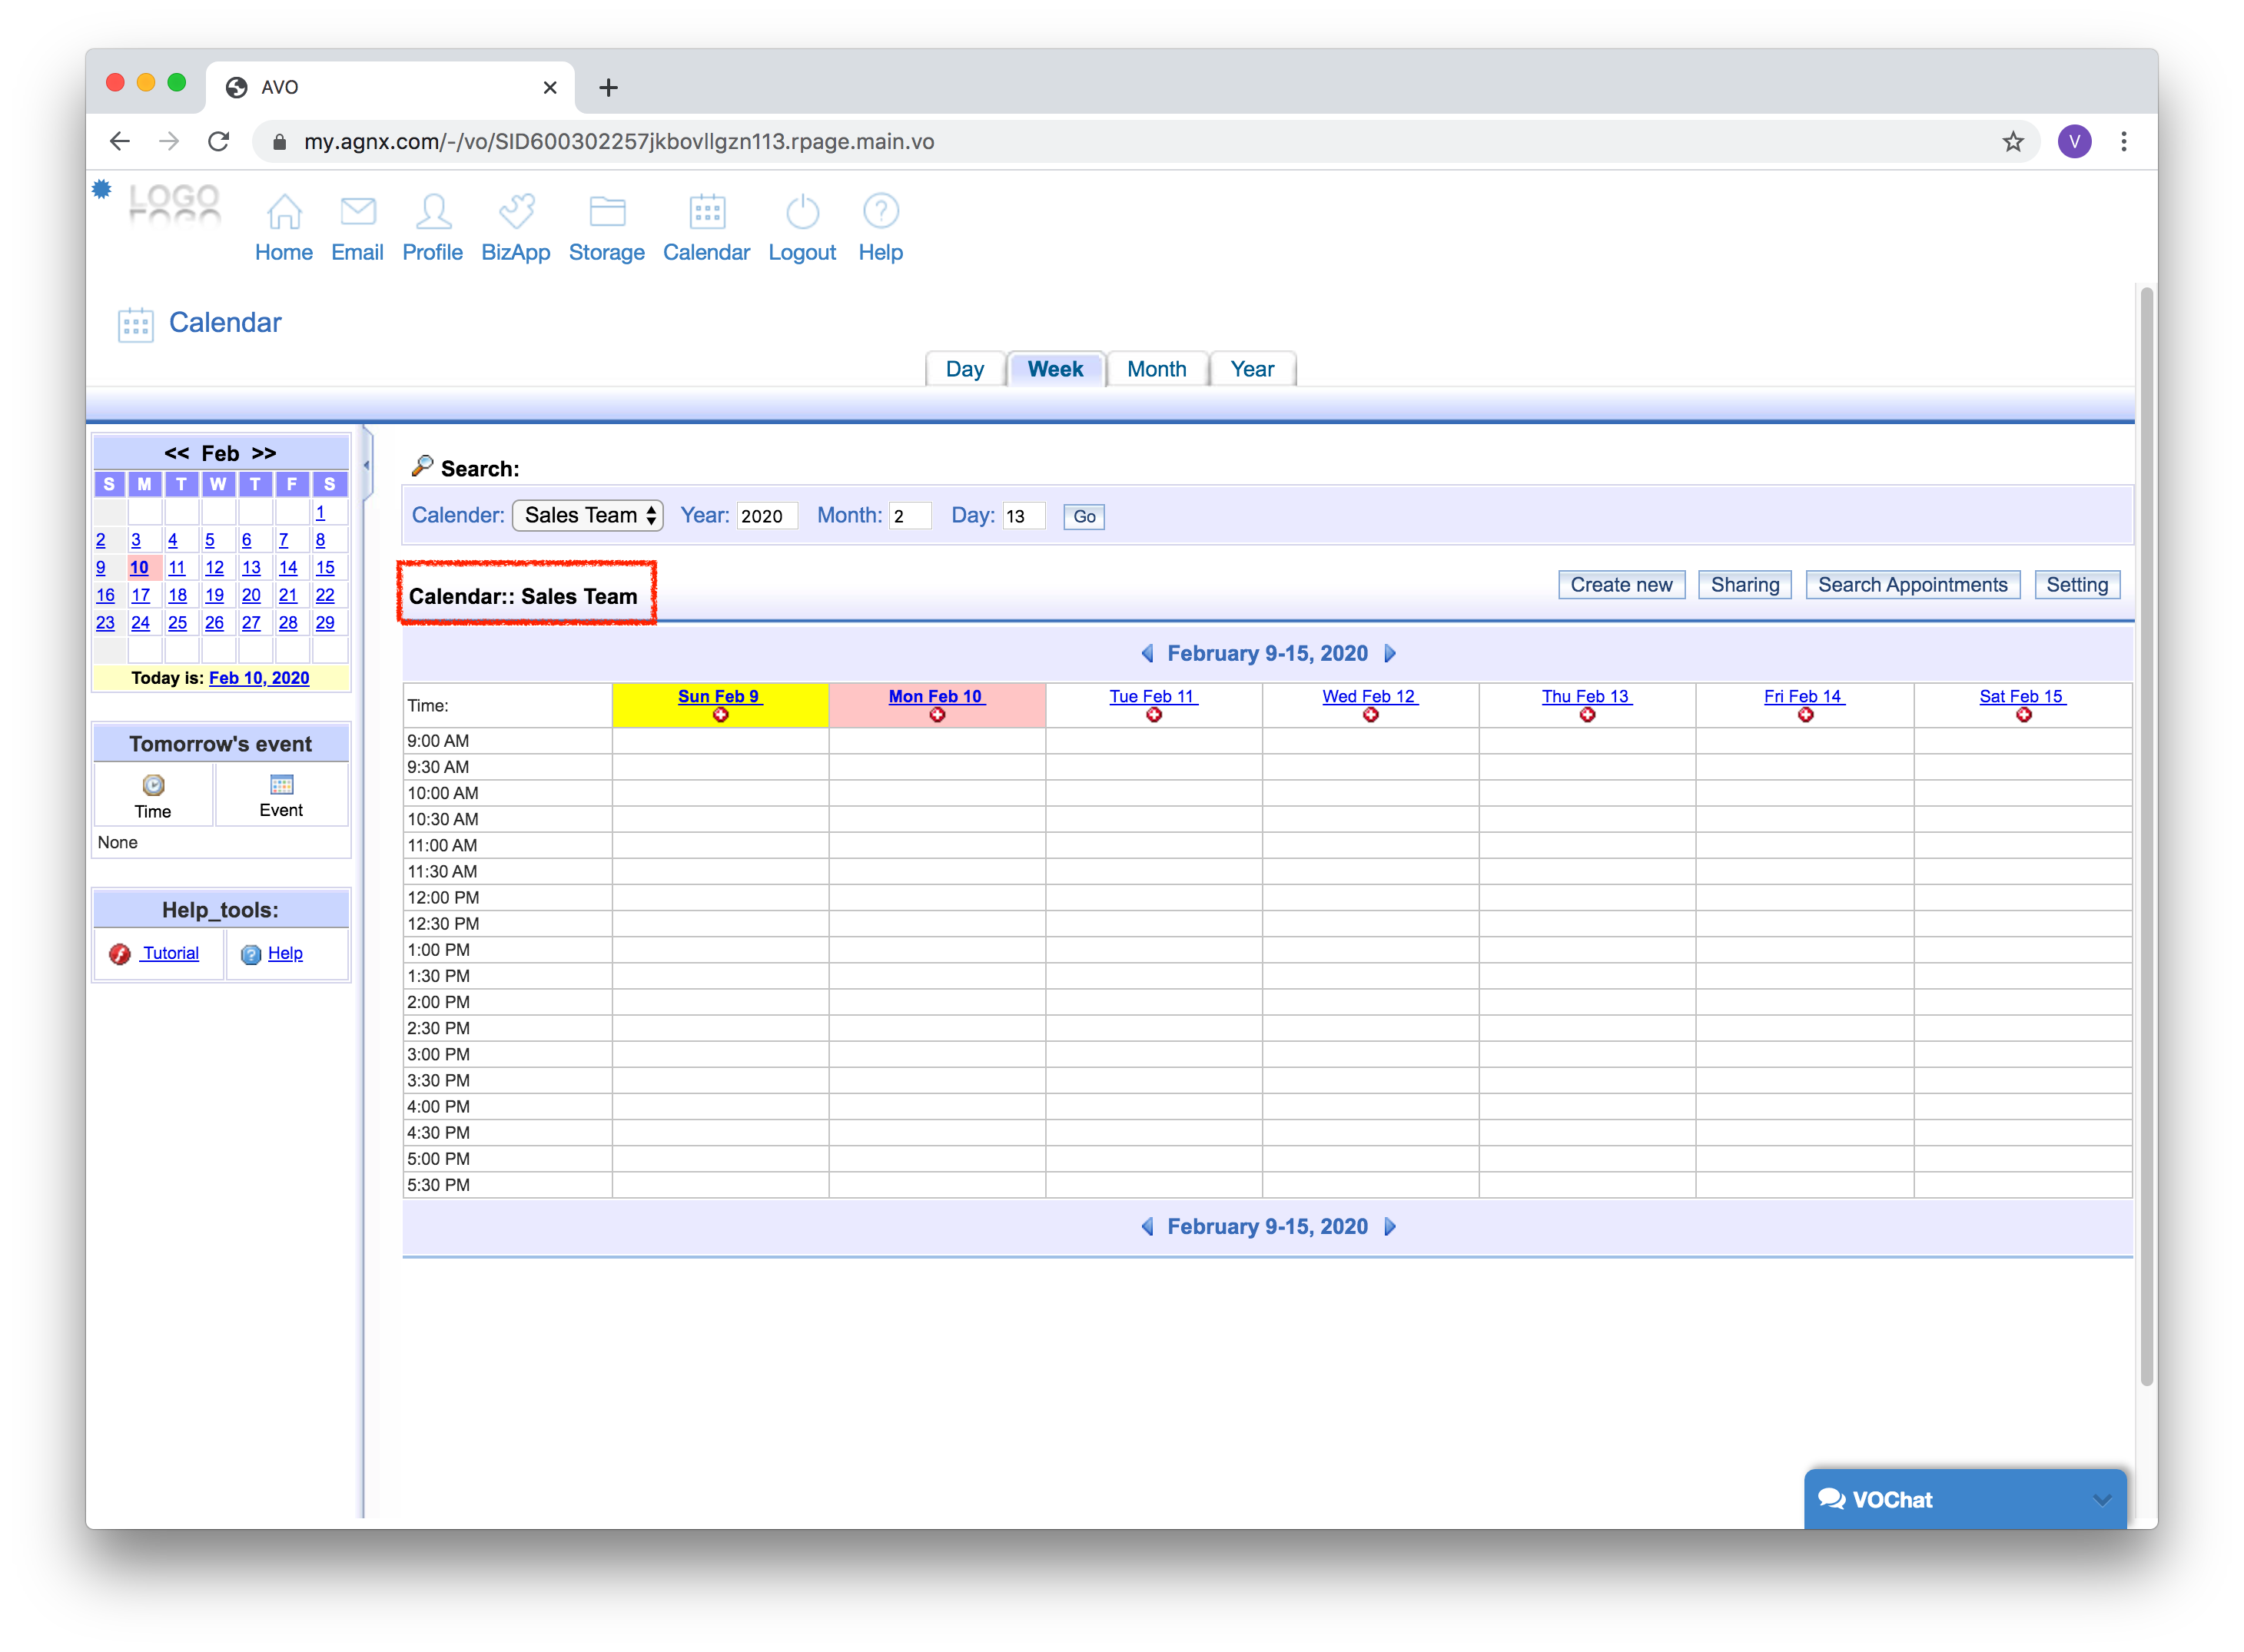Image resolution: width=2244 pixels, height=1652 pixels.
Task: Open the Storage folder icon
Action: pyautogui.click(x=606, y=212)
